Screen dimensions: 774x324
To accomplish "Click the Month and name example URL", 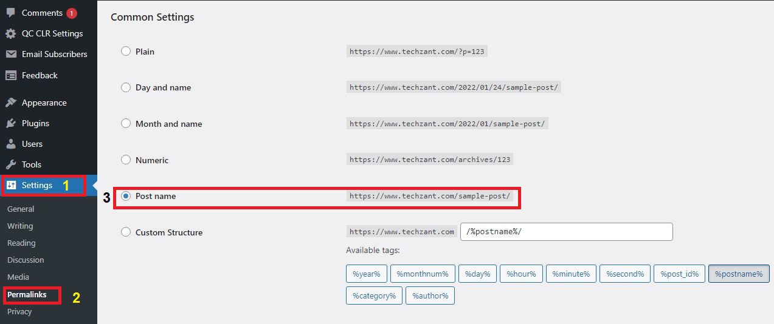I will pos(448,123).
